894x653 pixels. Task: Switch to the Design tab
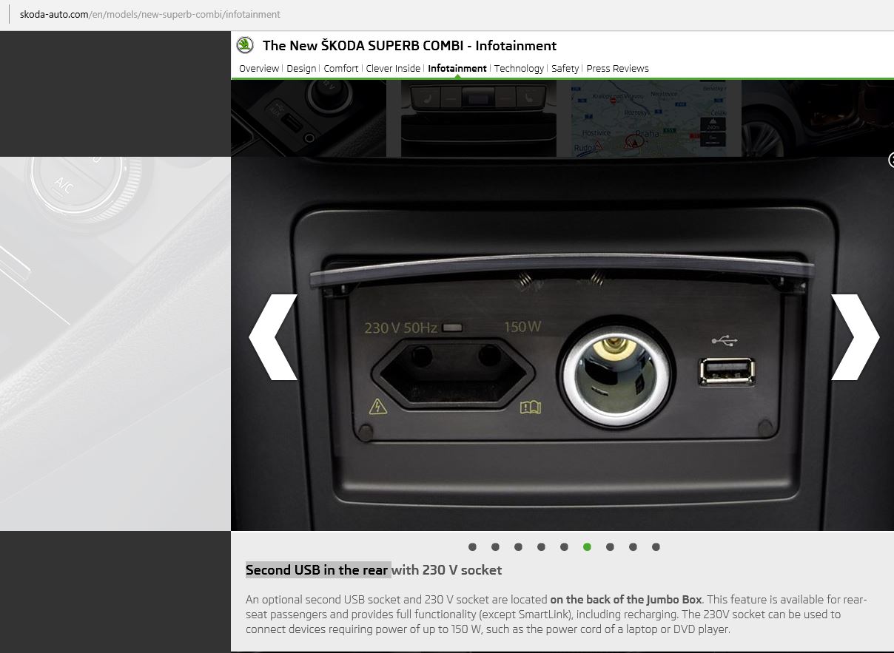[301, 69]
